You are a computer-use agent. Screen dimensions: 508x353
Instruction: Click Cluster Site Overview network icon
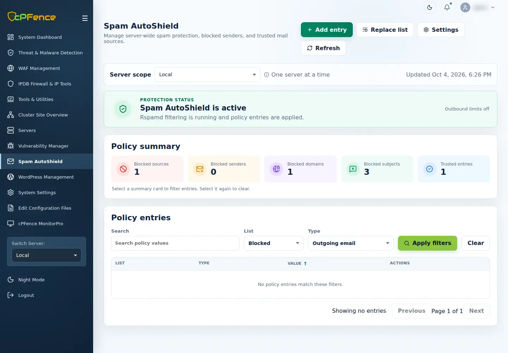point(11,115)
